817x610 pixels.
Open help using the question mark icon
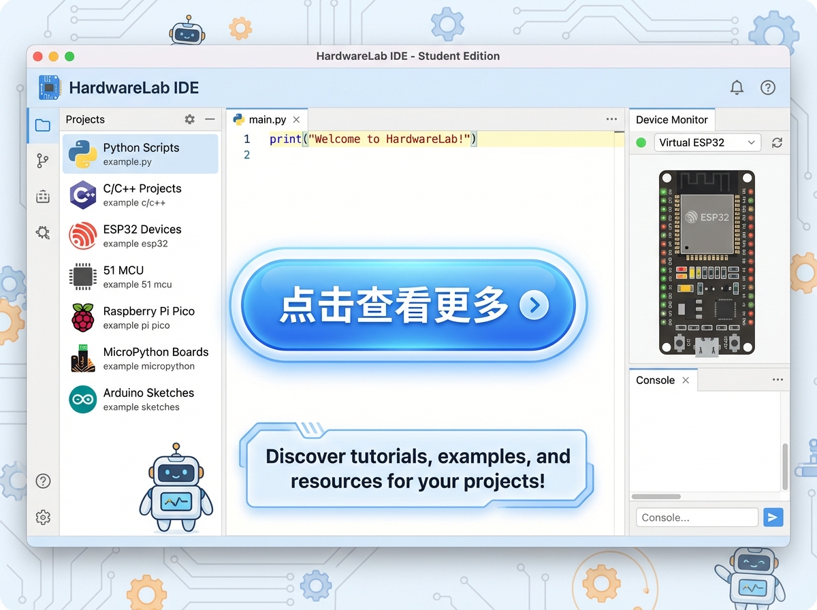[x=768, y=87]
